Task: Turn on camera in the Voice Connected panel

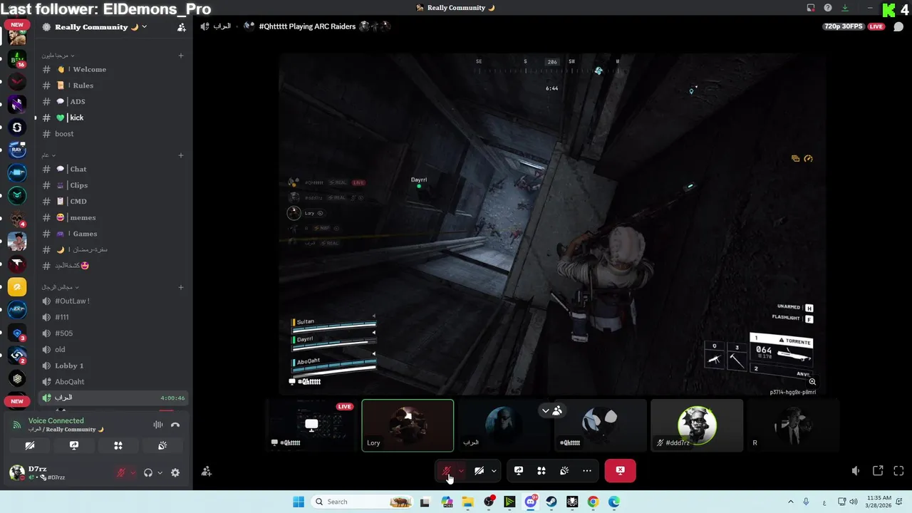Action: 30,445
